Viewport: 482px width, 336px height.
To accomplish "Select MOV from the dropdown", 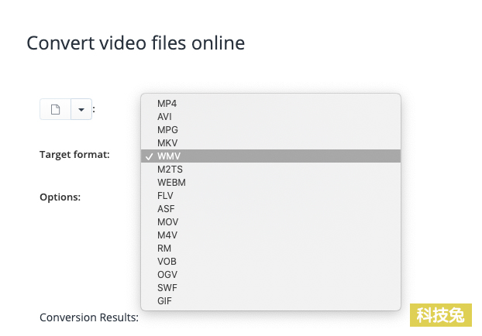I will (x=270, y=222).
